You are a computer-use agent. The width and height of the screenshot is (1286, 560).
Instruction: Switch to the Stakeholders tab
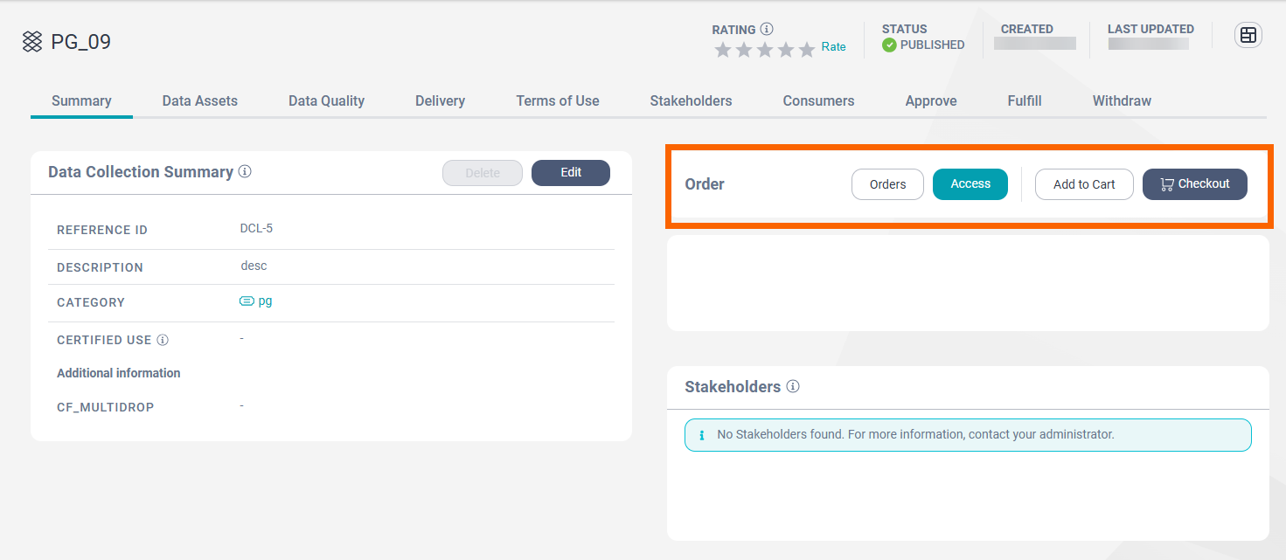[691, 100]
